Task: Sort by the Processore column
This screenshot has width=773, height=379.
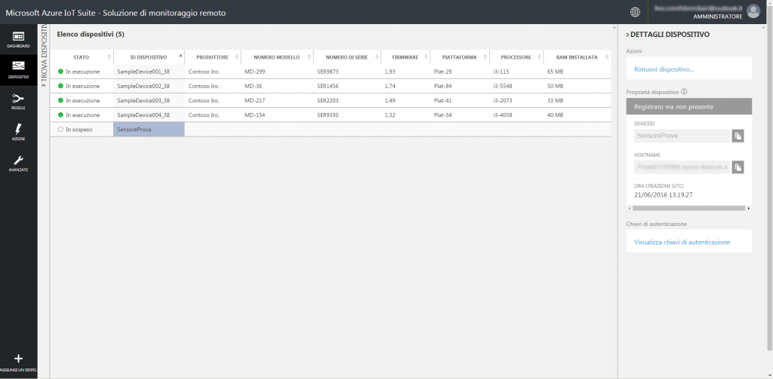Action: 516,57
